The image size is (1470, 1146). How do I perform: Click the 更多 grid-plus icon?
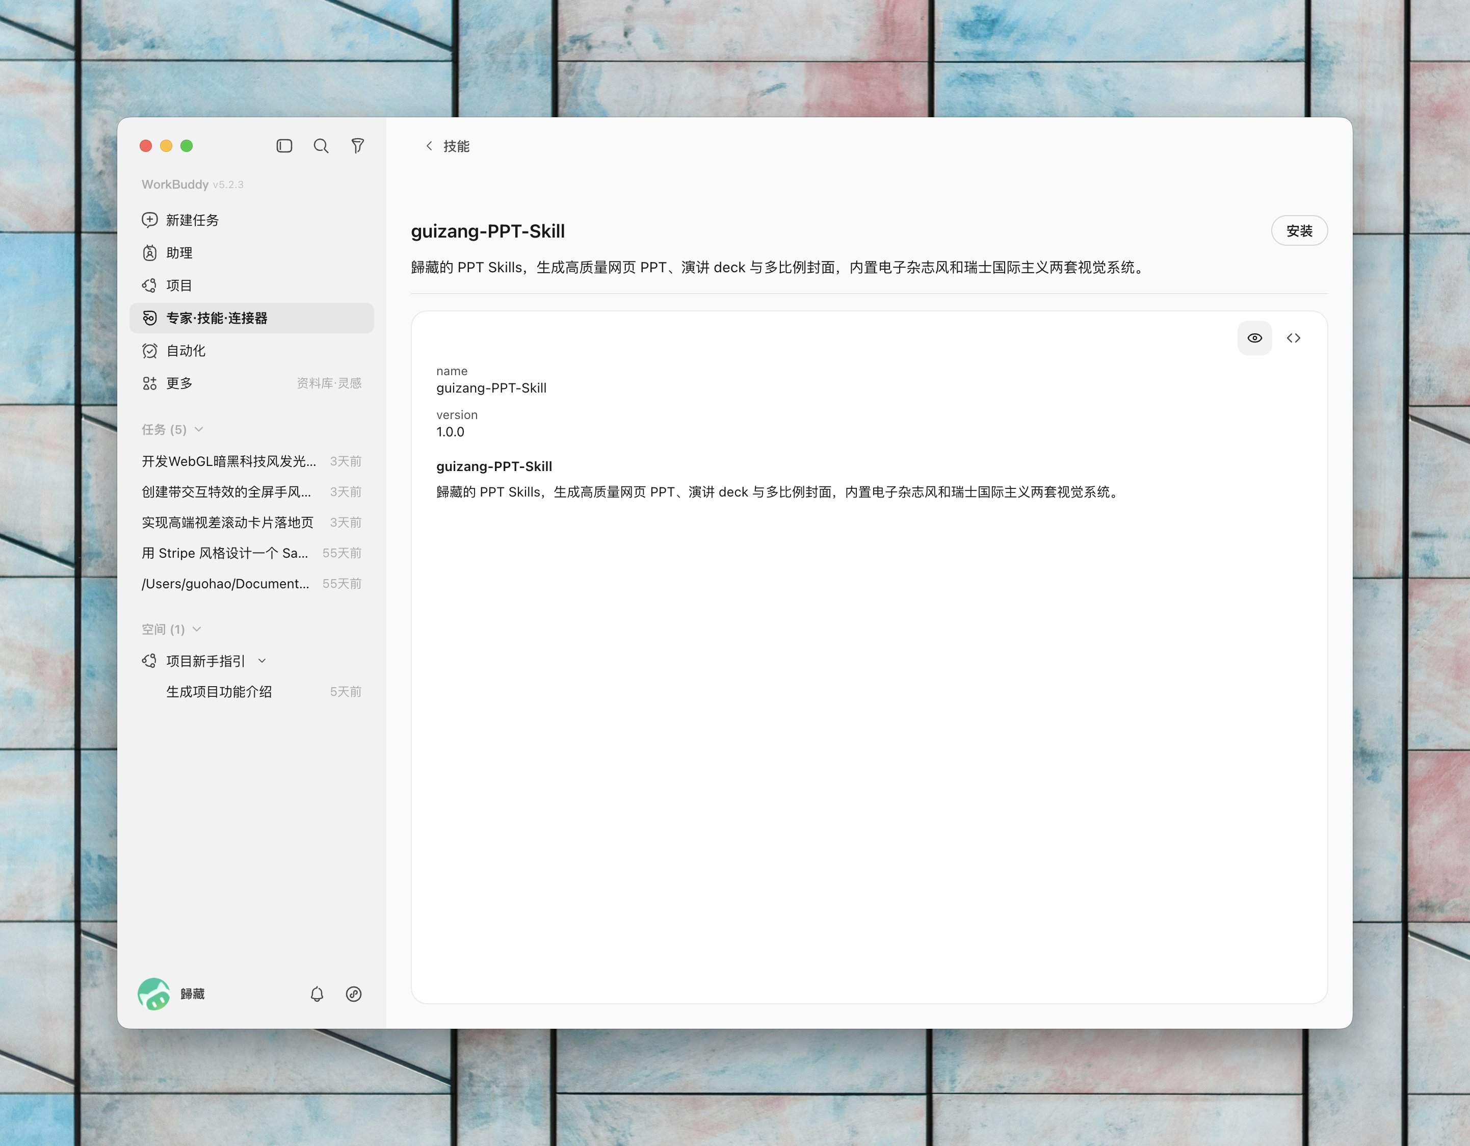pos(149,383)
